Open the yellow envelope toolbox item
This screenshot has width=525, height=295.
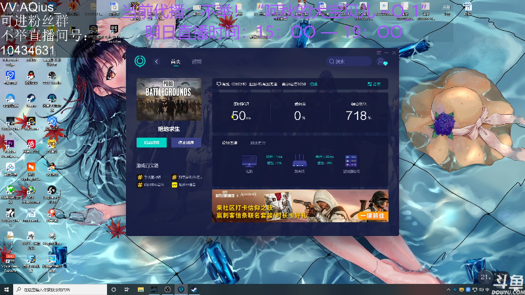coord(184,185)
